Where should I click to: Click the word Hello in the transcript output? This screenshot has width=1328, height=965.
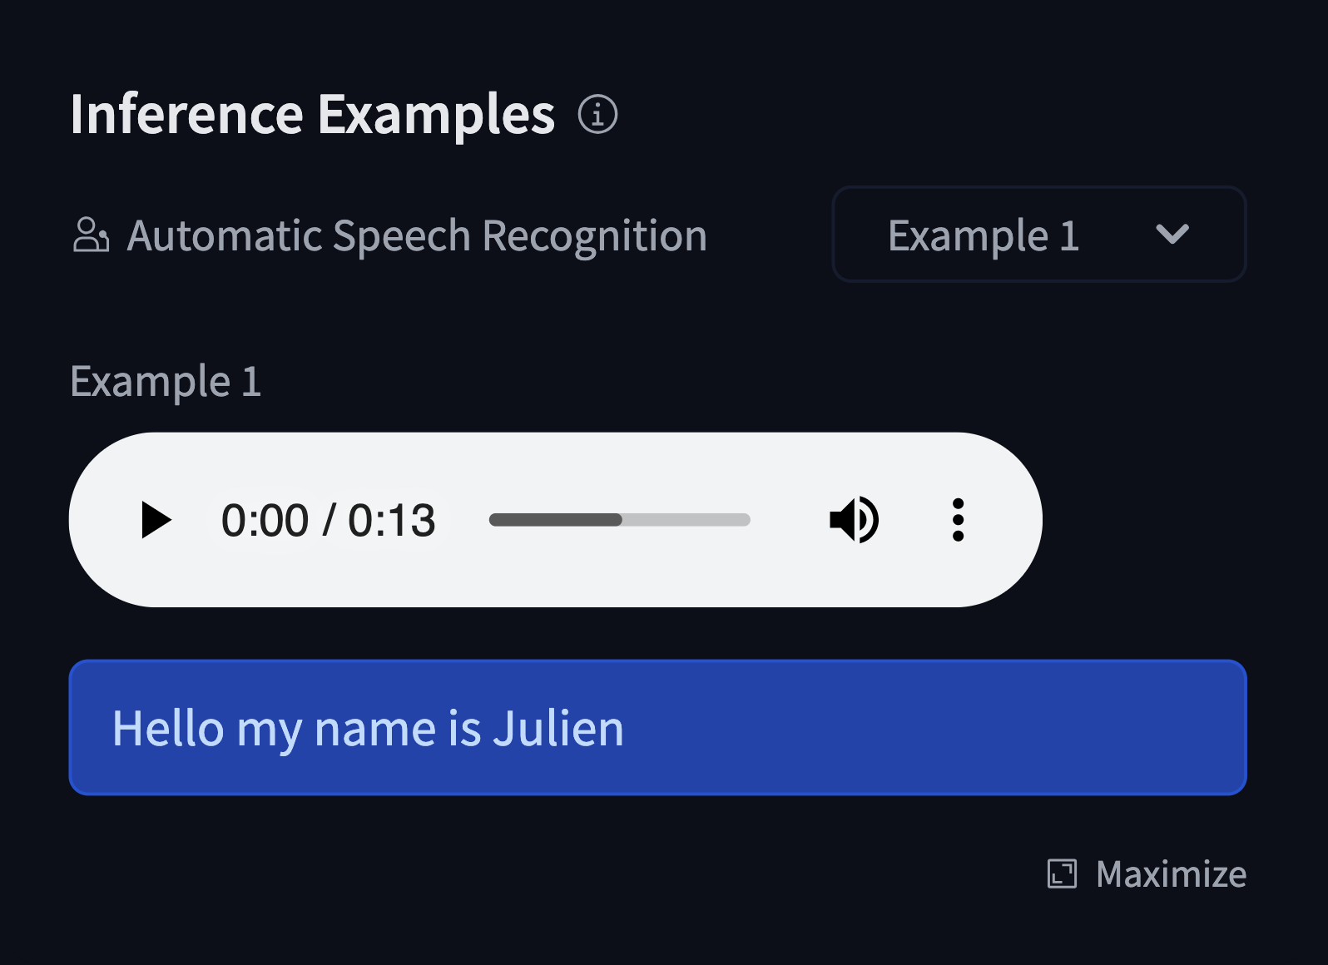click(168, 729)
